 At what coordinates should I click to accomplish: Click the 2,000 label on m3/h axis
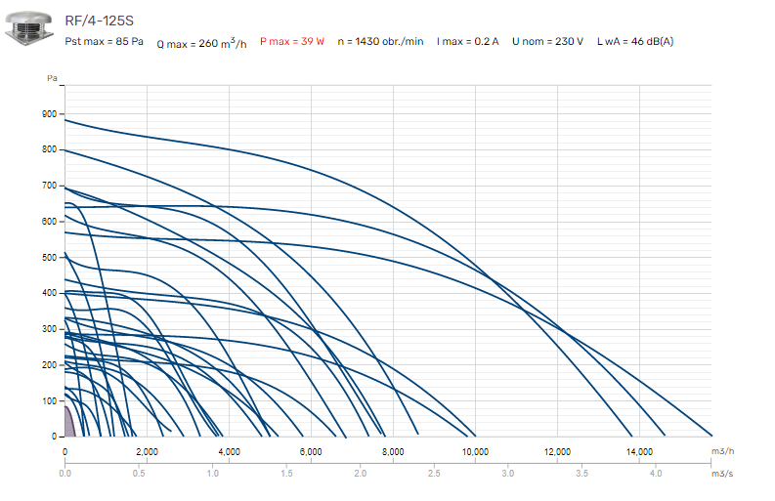[147, 451]
